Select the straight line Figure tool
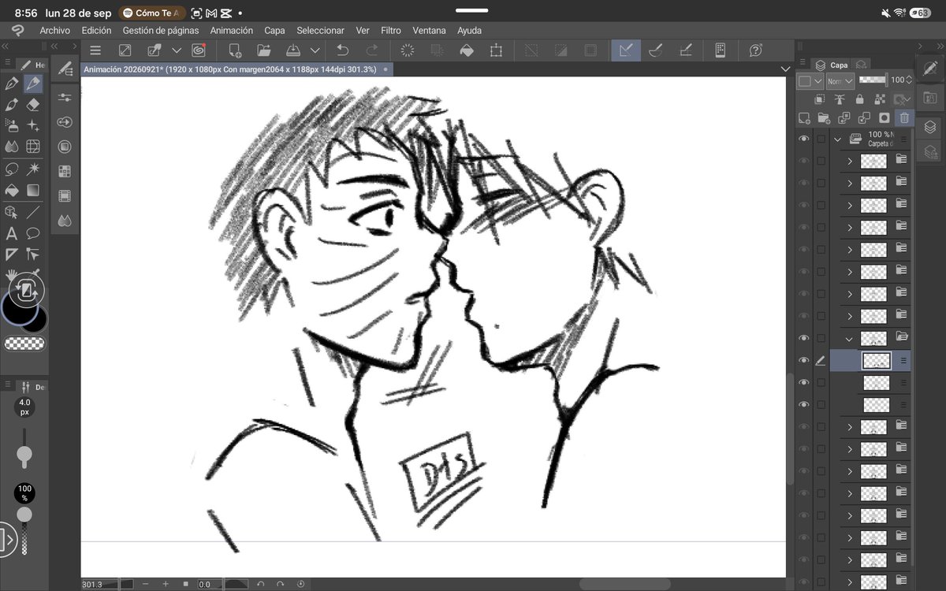946x591 pixels. point(33,212)
